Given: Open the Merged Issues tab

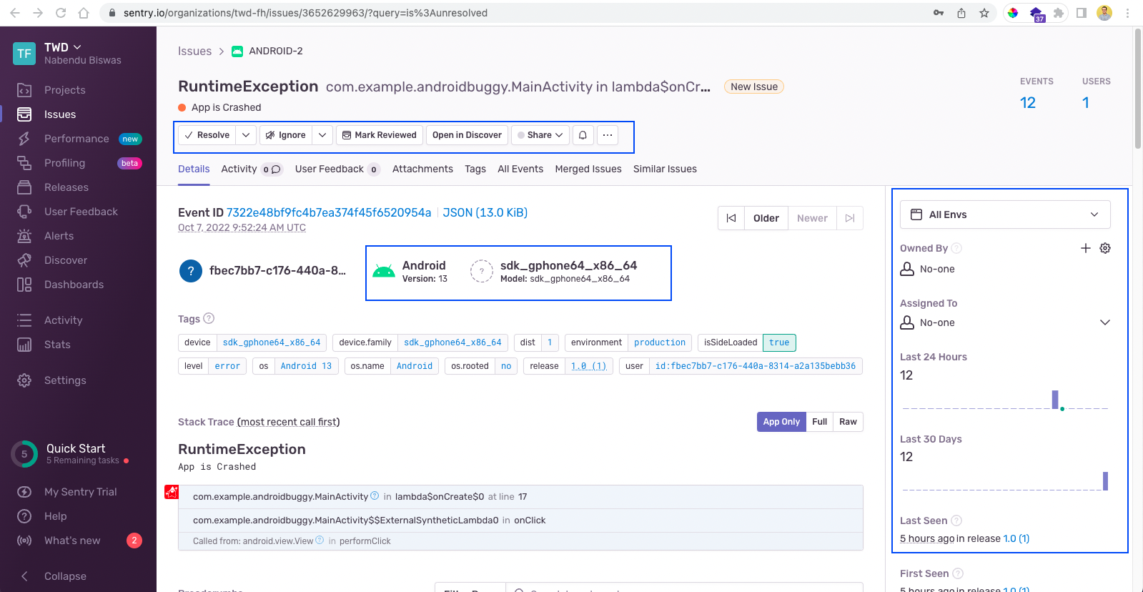Looking at the screenshot, I should coord(588,169).
